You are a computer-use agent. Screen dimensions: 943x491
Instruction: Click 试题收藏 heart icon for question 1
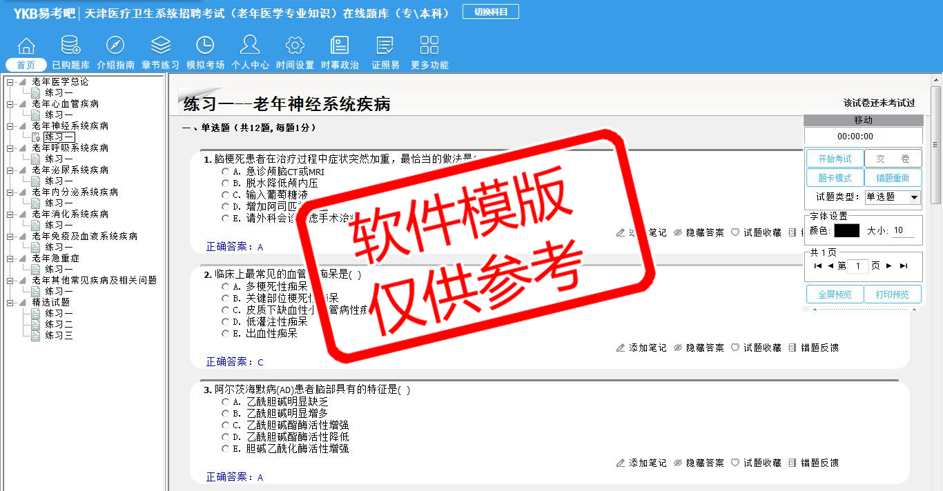735,232
